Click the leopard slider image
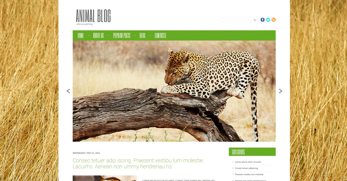Image resolution: width=347 pixels, height=181 pixels. 174,91
